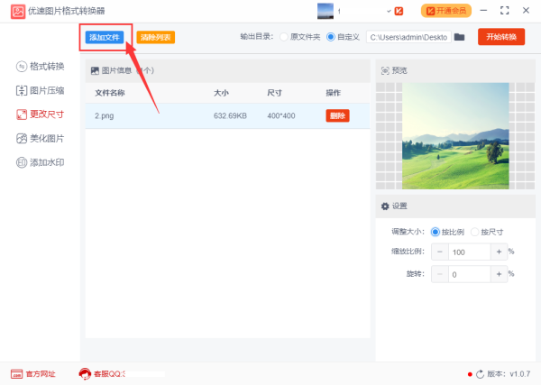Delete 2.png using 删除 button
This screenshot has height=385, width=541.
pyautogui.click(x=337, y=115)
